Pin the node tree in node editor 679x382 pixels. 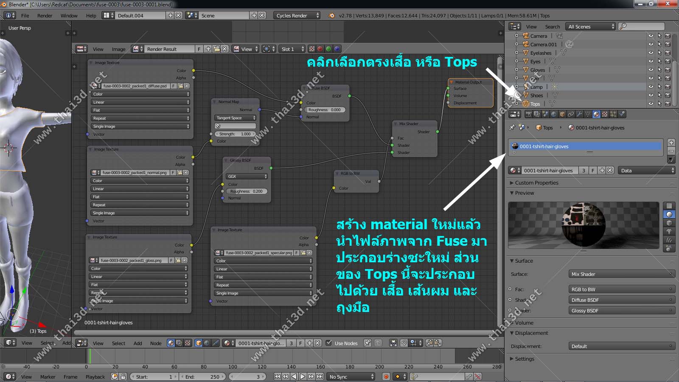[368, 343]
